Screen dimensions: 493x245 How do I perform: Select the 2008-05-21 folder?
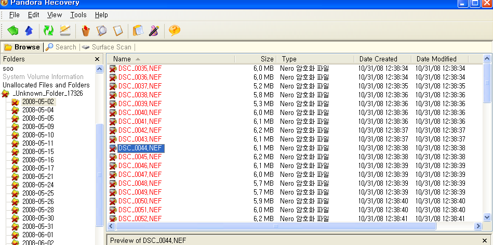point(38,177)
